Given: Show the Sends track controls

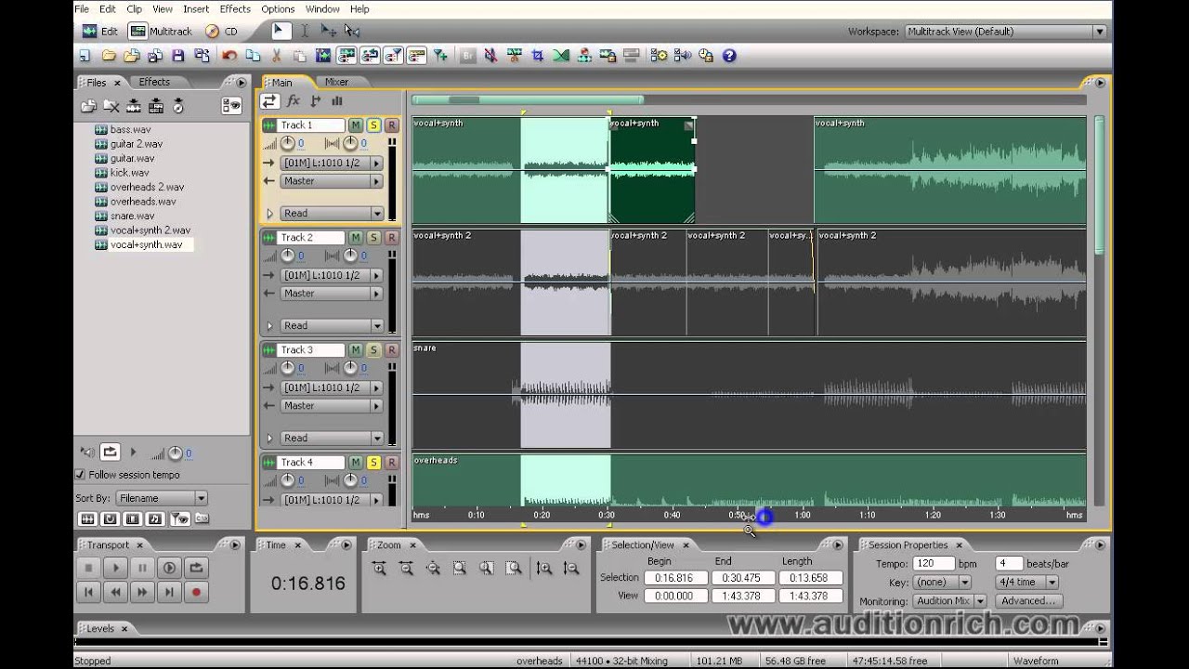Looking at the screenshot, I should (316, 101).
